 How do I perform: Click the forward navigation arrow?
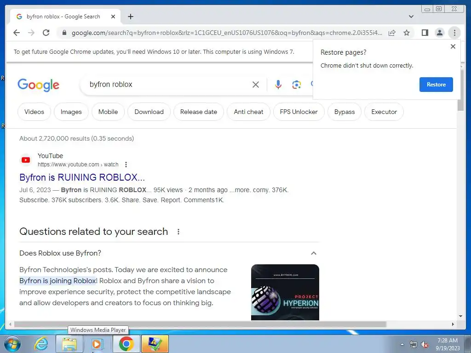click(x=31, y=33)
